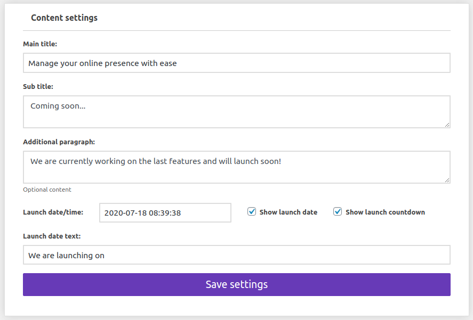Click the Main title input field

point(237,63)
